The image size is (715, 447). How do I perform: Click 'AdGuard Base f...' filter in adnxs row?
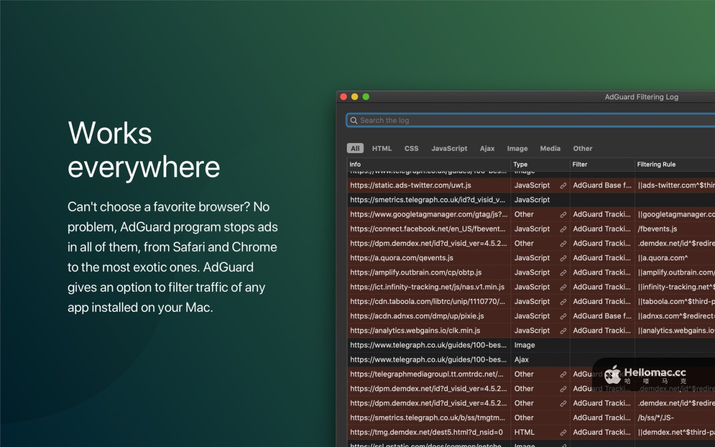[602, 316]
